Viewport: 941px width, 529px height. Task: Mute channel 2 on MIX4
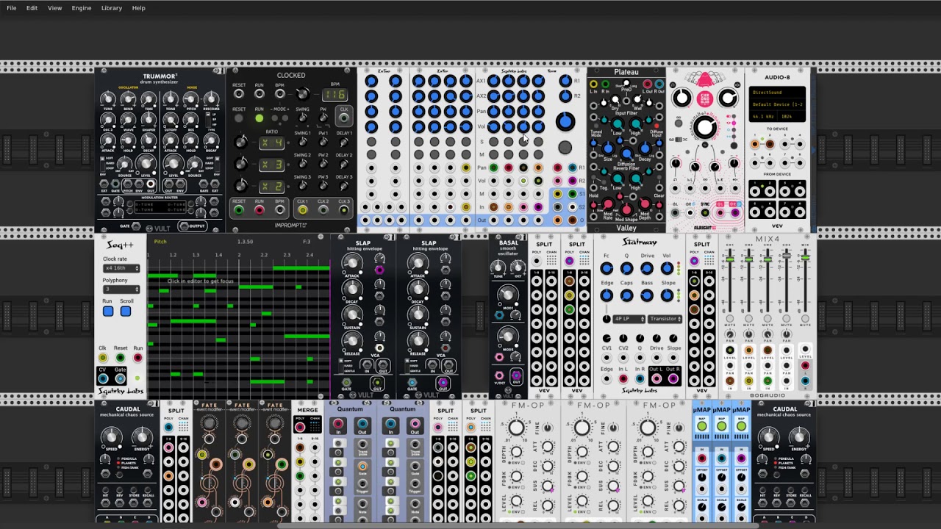pos(748,320)
